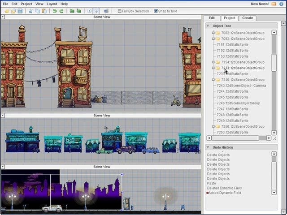
Task: Open the Layout menu
Action: [52, 4]
